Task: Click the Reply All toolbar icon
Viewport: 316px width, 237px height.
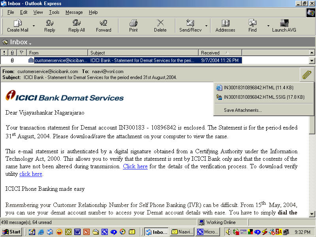Action: click(x=77, y=26)
